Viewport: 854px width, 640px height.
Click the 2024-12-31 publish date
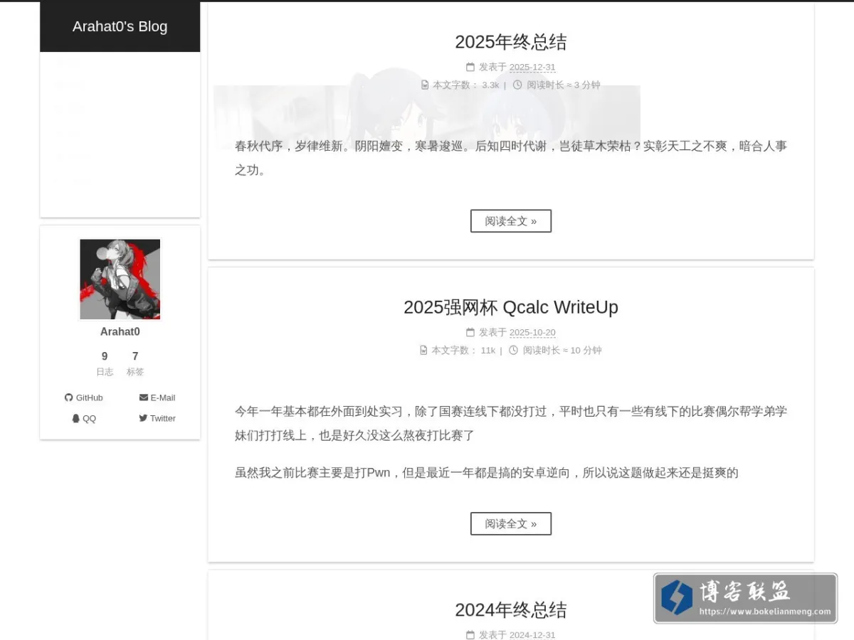[532, 635]
